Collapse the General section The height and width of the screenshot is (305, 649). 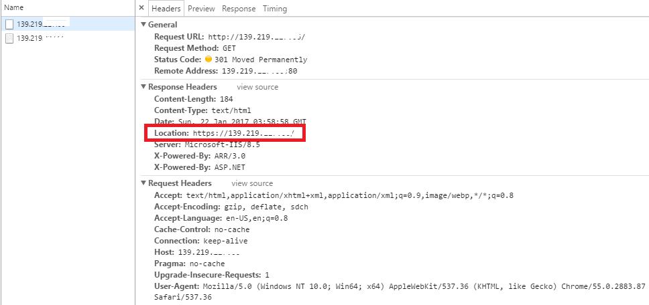pos(143,25)
